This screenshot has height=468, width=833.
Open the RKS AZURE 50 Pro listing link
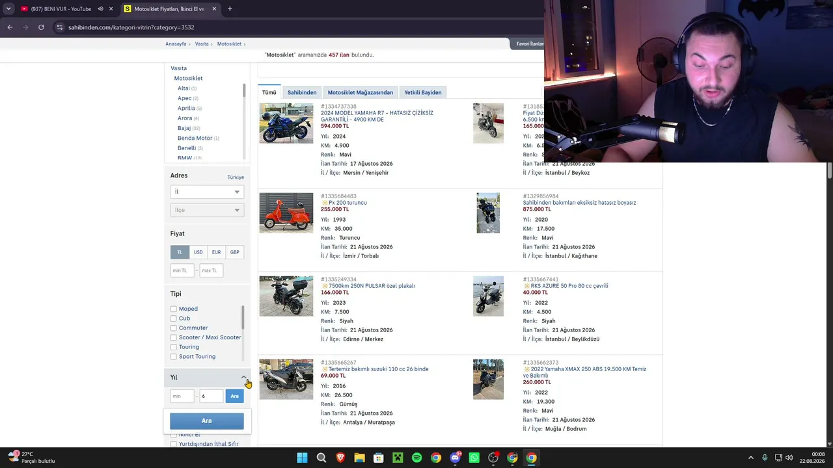coord(569,286)
